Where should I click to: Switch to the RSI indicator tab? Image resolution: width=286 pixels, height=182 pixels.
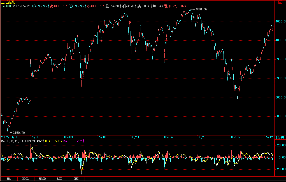[x=59, y=179]
